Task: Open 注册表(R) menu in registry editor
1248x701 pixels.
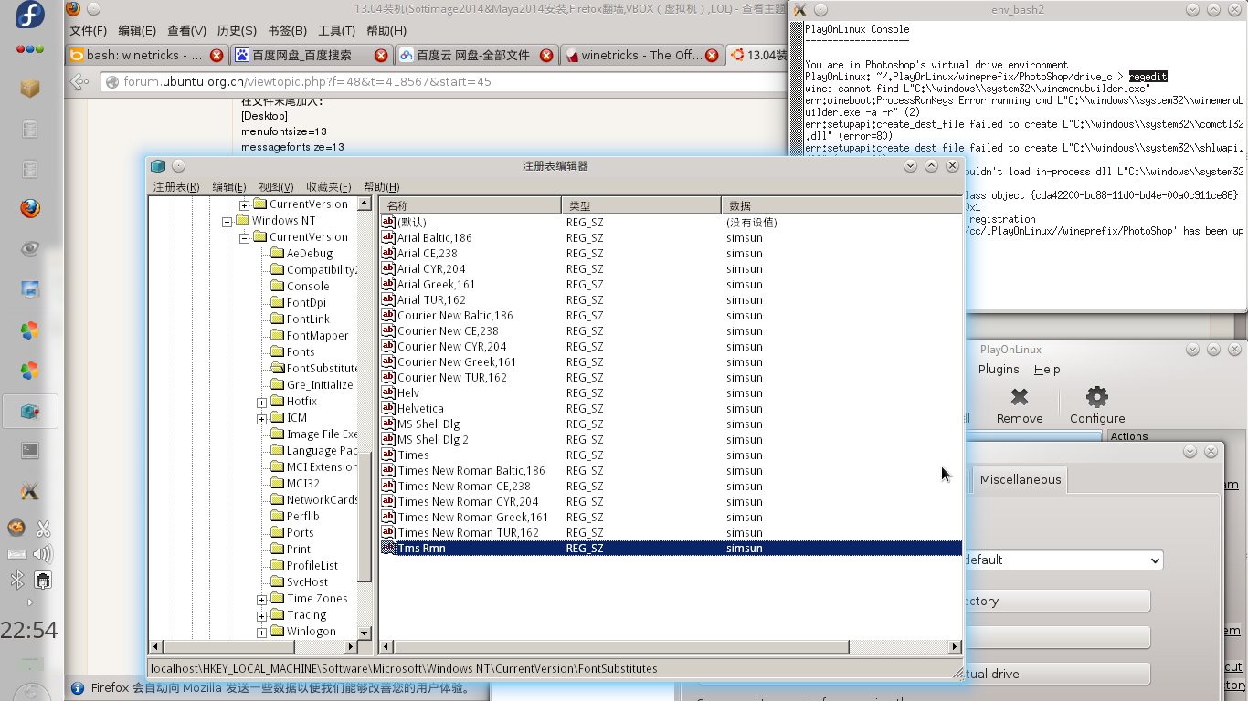Action: (176, 186)
